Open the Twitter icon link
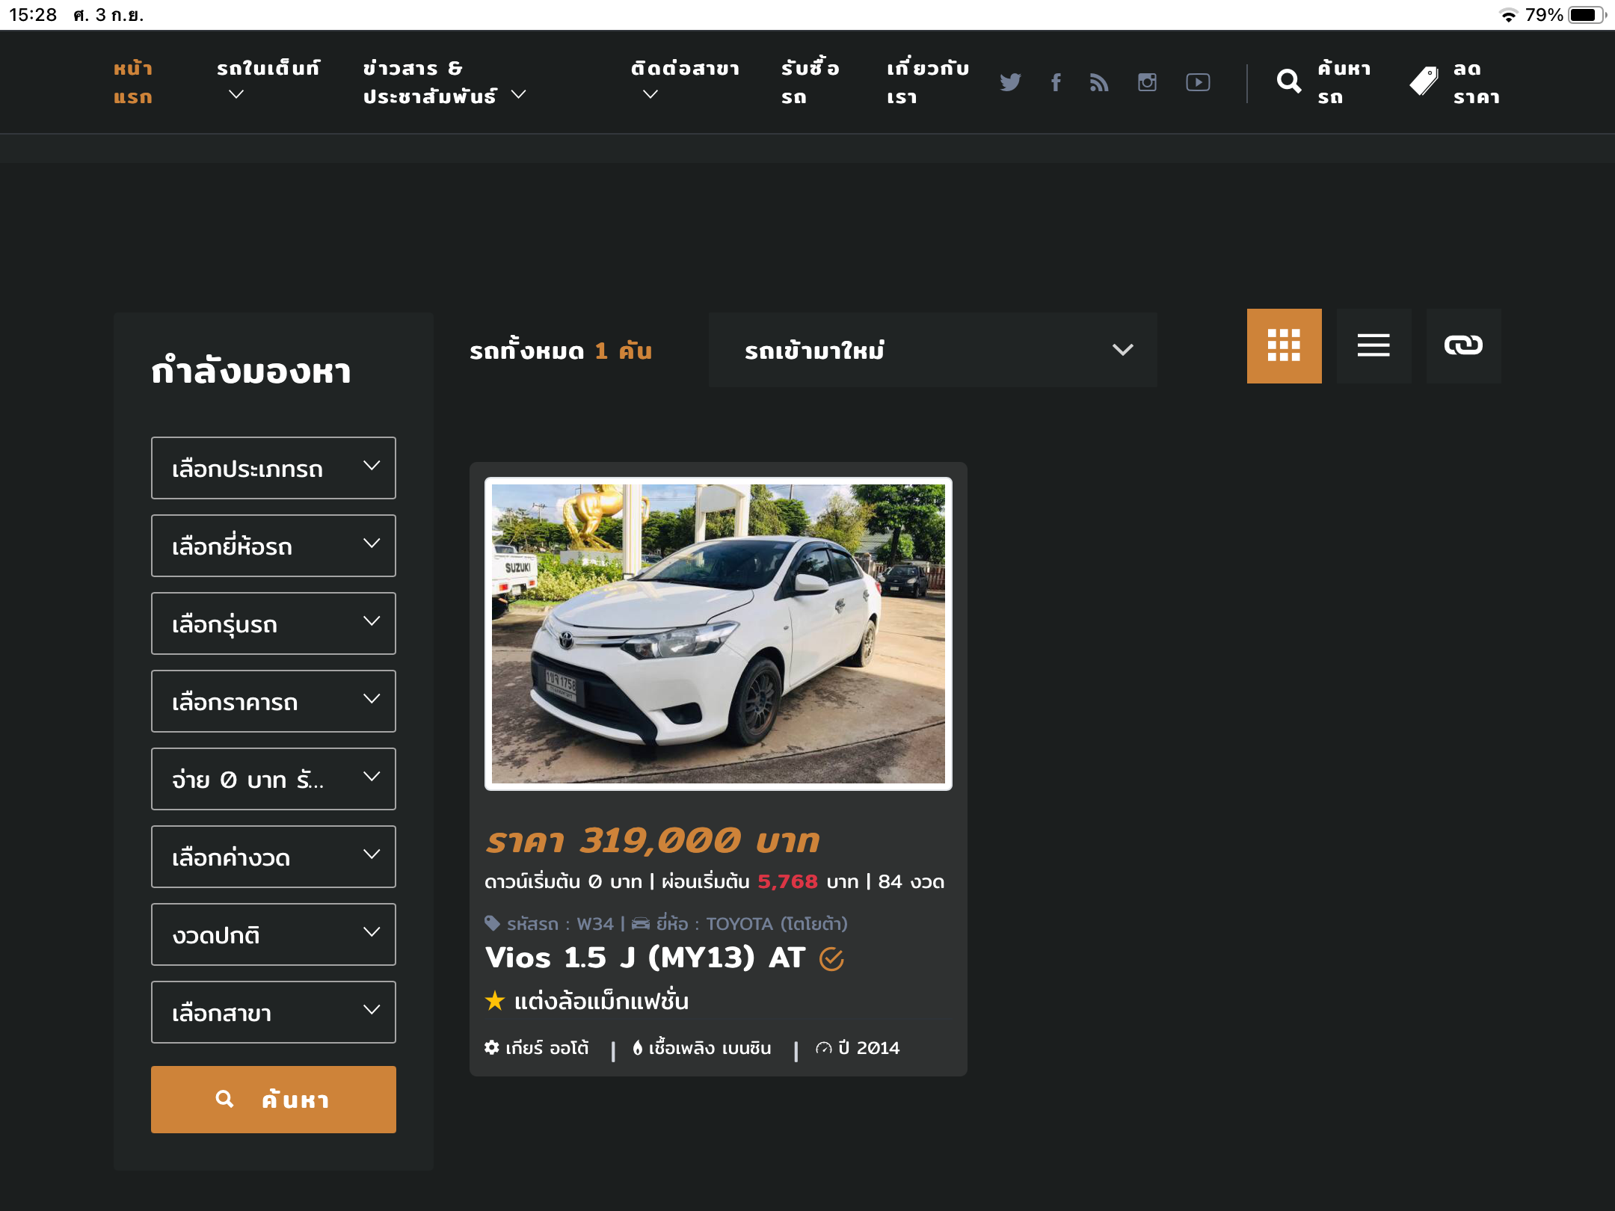1615x1211 pixels. 1010,82
